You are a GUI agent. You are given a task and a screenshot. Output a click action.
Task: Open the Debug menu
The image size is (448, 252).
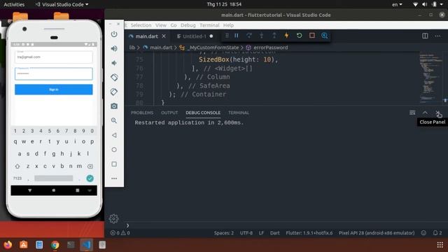click(188, 25)
